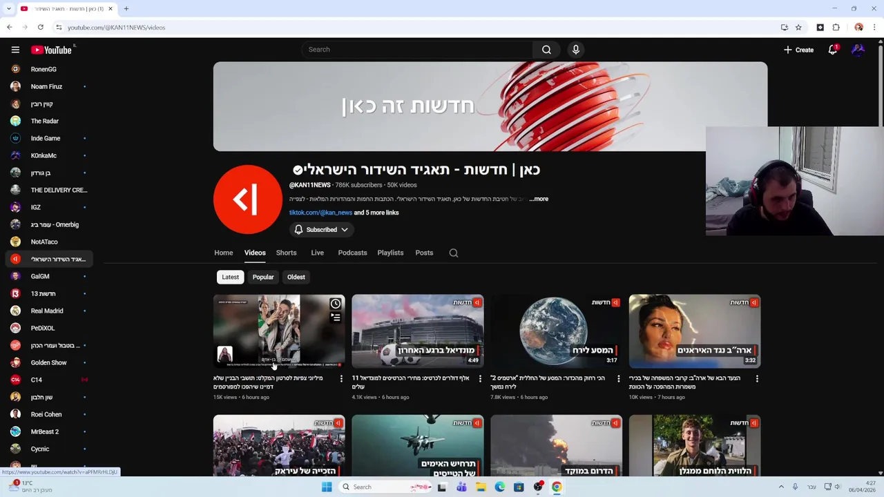Switch to the Posts tab
This screenshot has height=497, width=884.
click(x=424, y=253)
